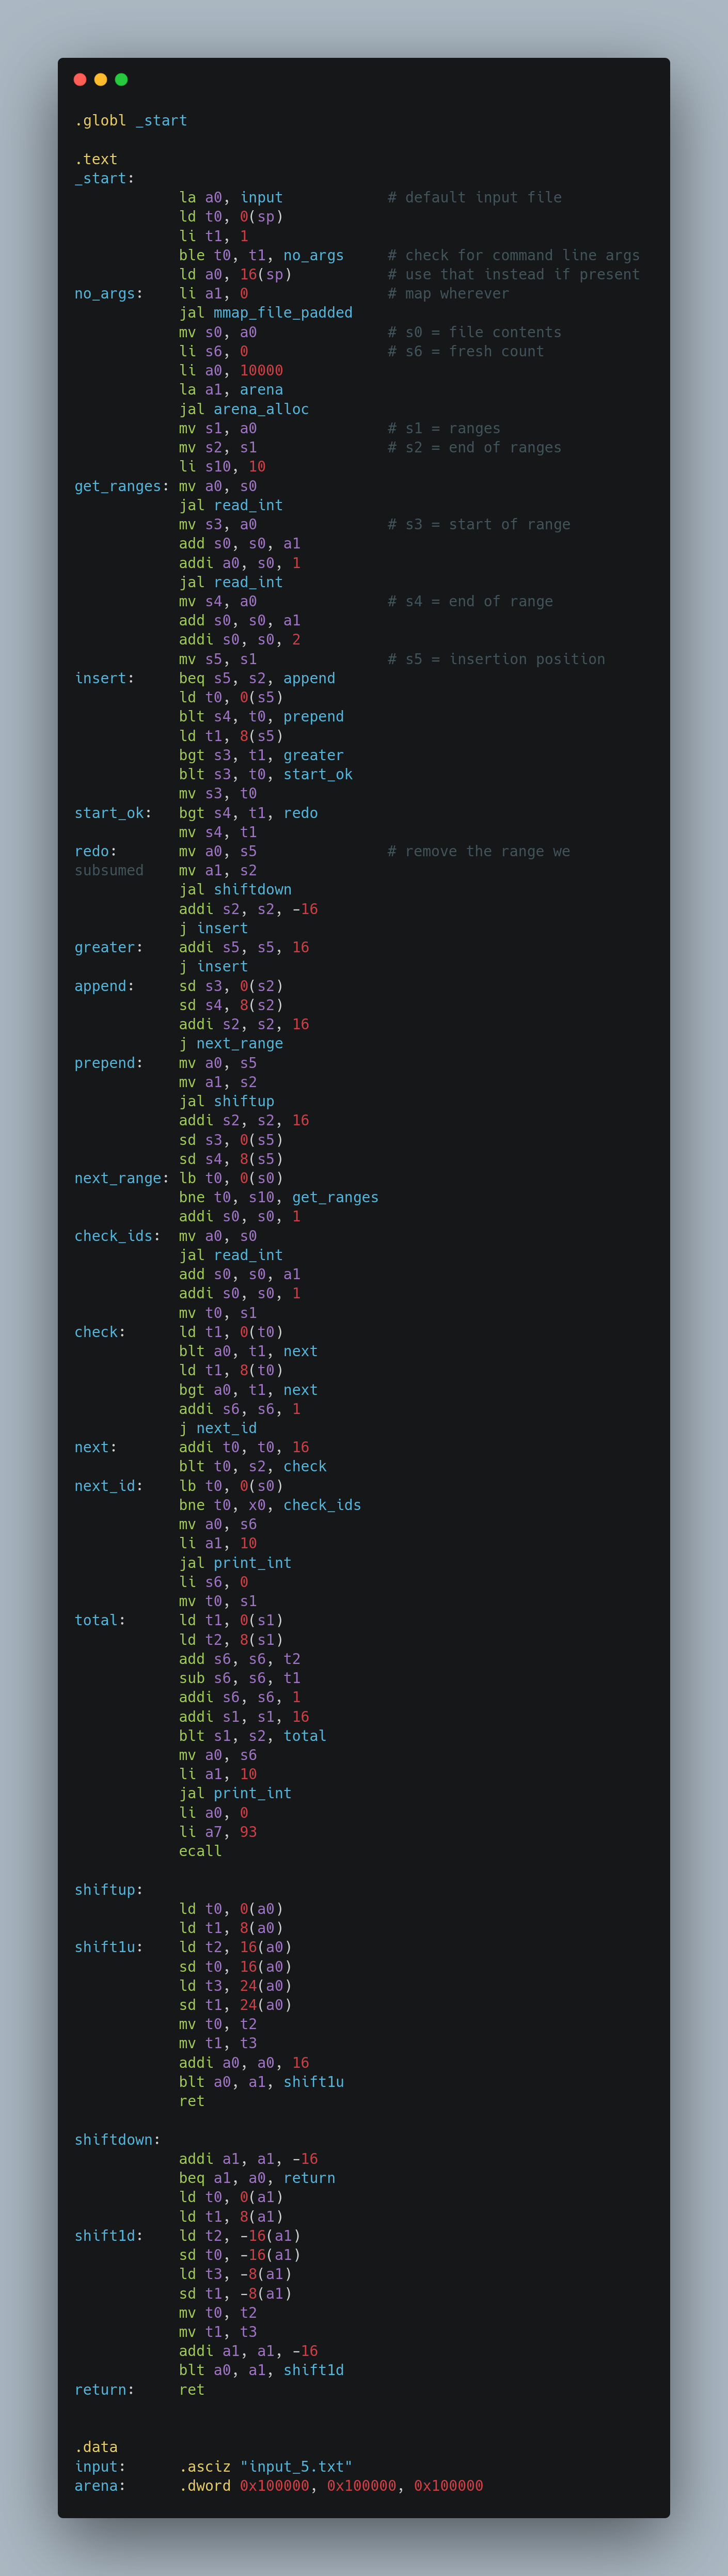The image size is (728, 2576).
Task: Click the "# remove the range we" comment
Action: point(479,851)
